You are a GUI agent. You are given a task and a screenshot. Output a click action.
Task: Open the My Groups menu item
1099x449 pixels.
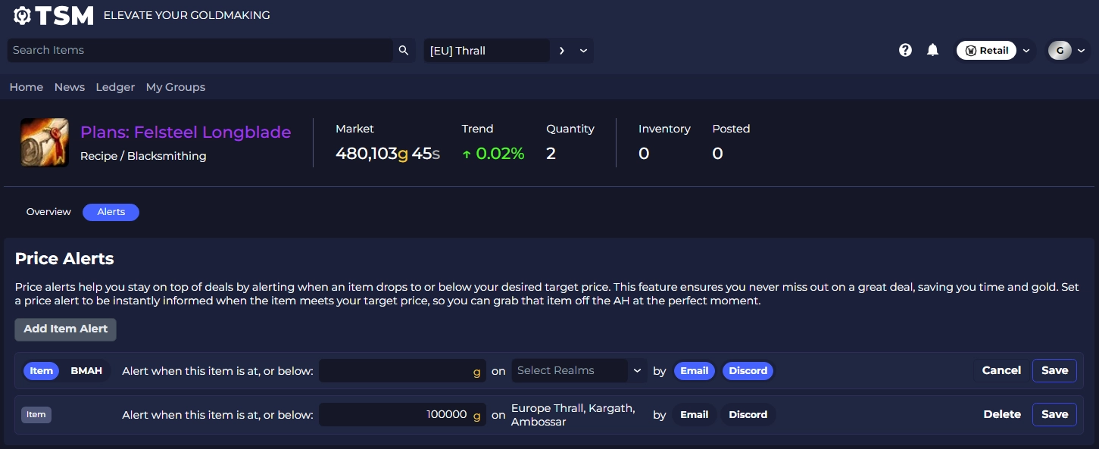[x=176, y=87]
